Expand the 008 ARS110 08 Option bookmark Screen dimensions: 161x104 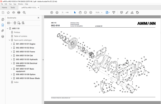tap(11, 75)
